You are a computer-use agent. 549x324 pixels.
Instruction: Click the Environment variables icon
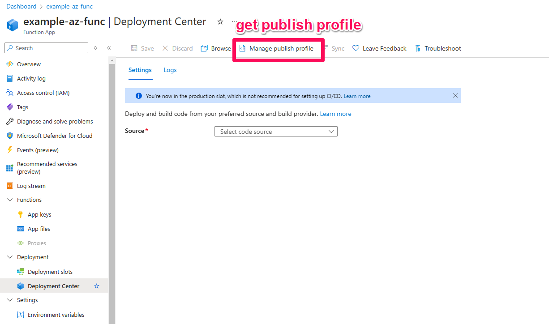[x=21, y=315]
